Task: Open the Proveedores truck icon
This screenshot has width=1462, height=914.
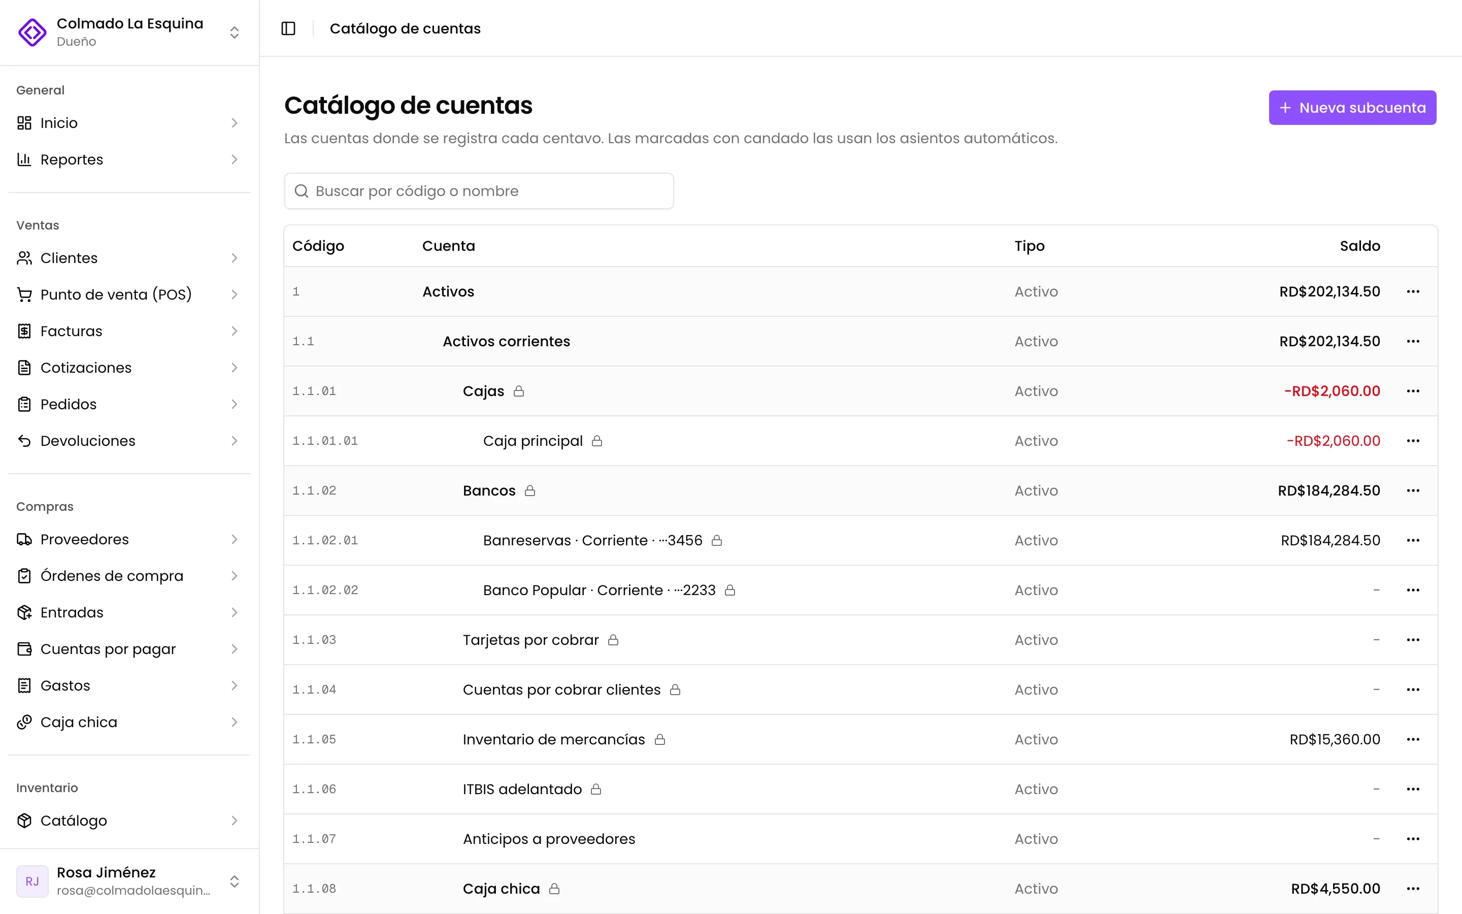Action: coord(24,539)
